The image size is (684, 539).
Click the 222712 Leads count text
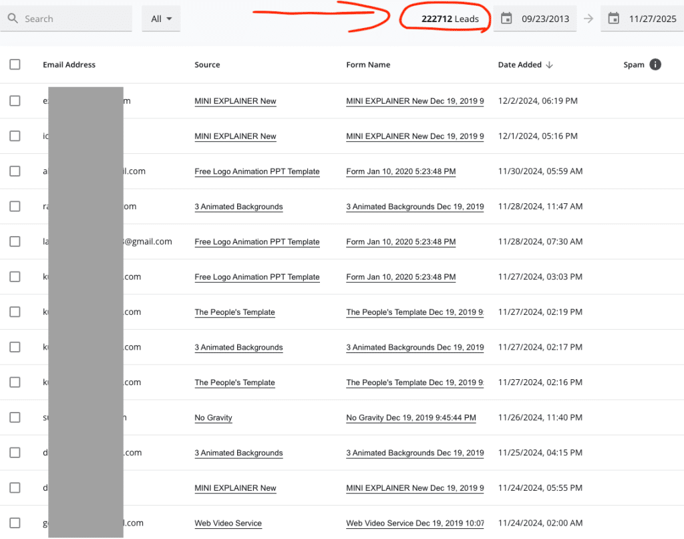click(450, 19)
